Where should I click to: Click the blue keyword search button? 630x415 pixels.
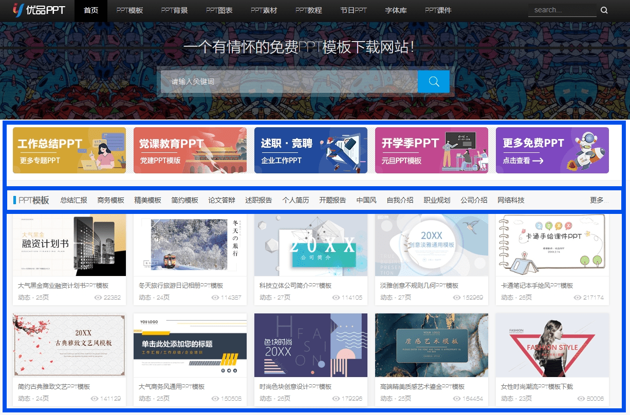[x=434, y=82]
